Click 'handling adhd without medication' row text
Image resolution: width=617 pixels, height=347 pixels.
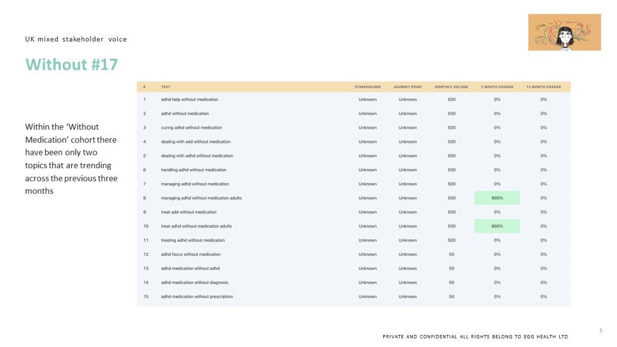(x=193, y=170)
